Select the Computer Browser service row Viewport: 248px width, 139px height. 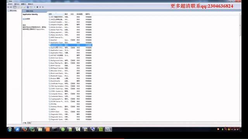point(70,94)
